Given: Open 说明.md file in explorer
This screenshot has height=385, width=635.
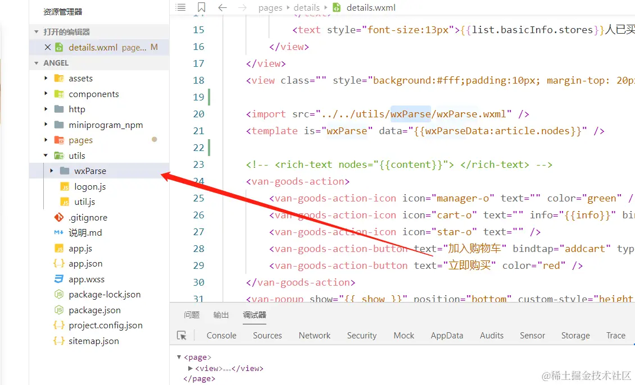Looking at the screenshot, I should coord(85,232).
